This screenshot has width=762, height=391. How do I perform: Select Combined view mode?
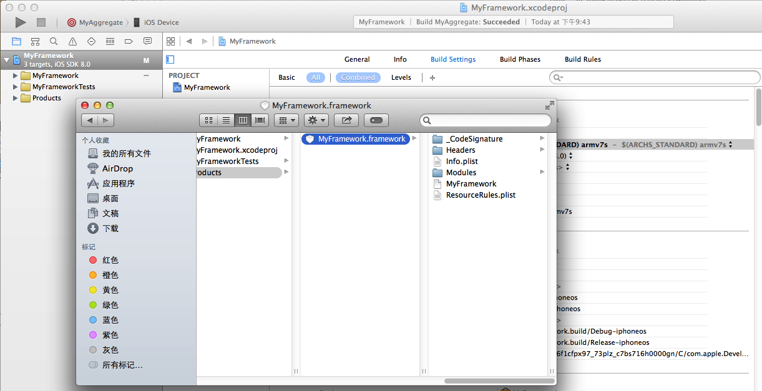coord(358,77)
